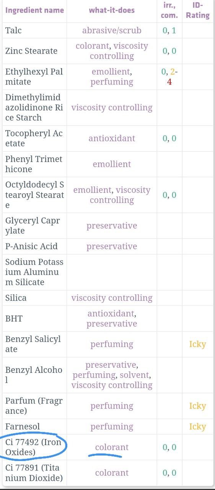
Task: Open the antioxidant link beside Tocopheryl Acetate
Action: pos(112,138)
